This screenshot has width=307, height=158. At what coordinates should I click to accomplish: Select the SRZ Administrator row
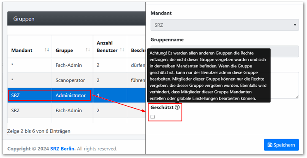tap(77, 95)
